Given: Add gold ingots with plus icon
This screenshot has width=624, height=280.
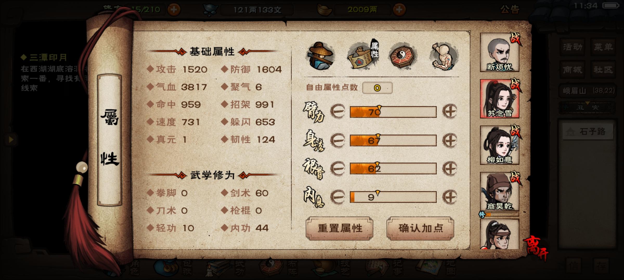Looking at the screenshot, I should [399, 10].
